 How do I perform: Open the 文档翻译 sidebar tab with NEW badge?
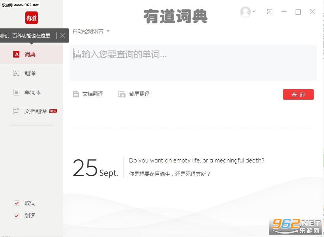(32, 111)
